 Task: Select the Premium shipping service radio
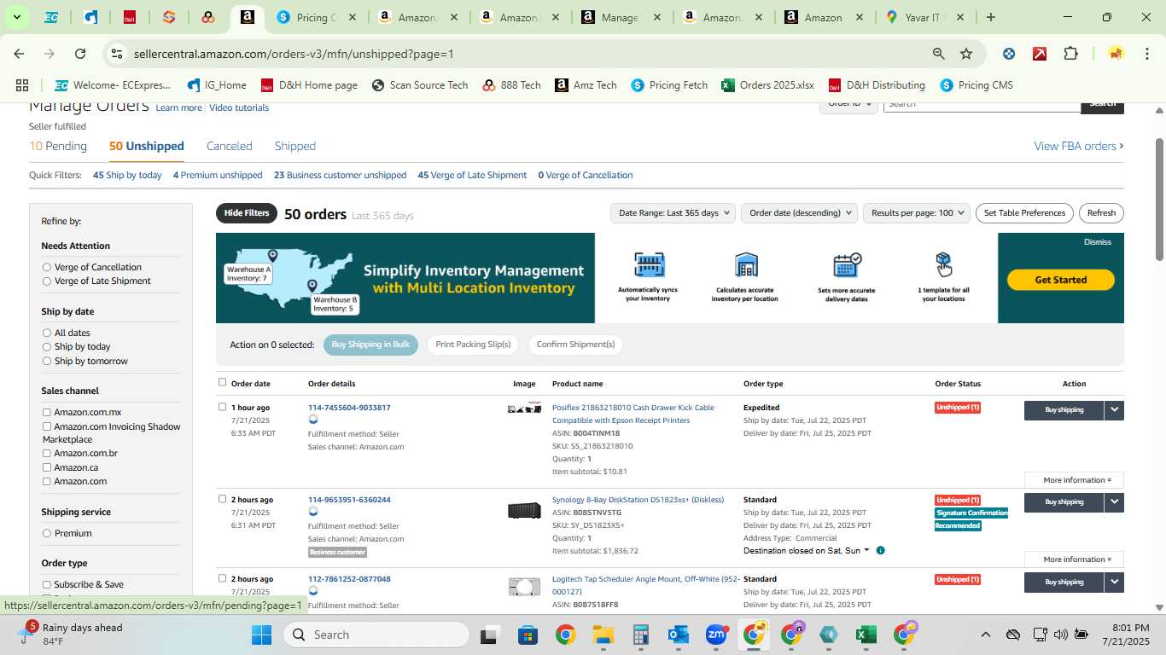[x=47, y=533]
